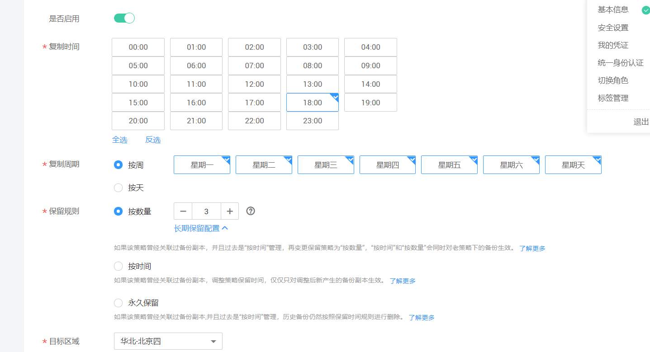This screenshot has height=352, width=650.
Task: Select the 03:00 replication time
Action: click(313, 47)
